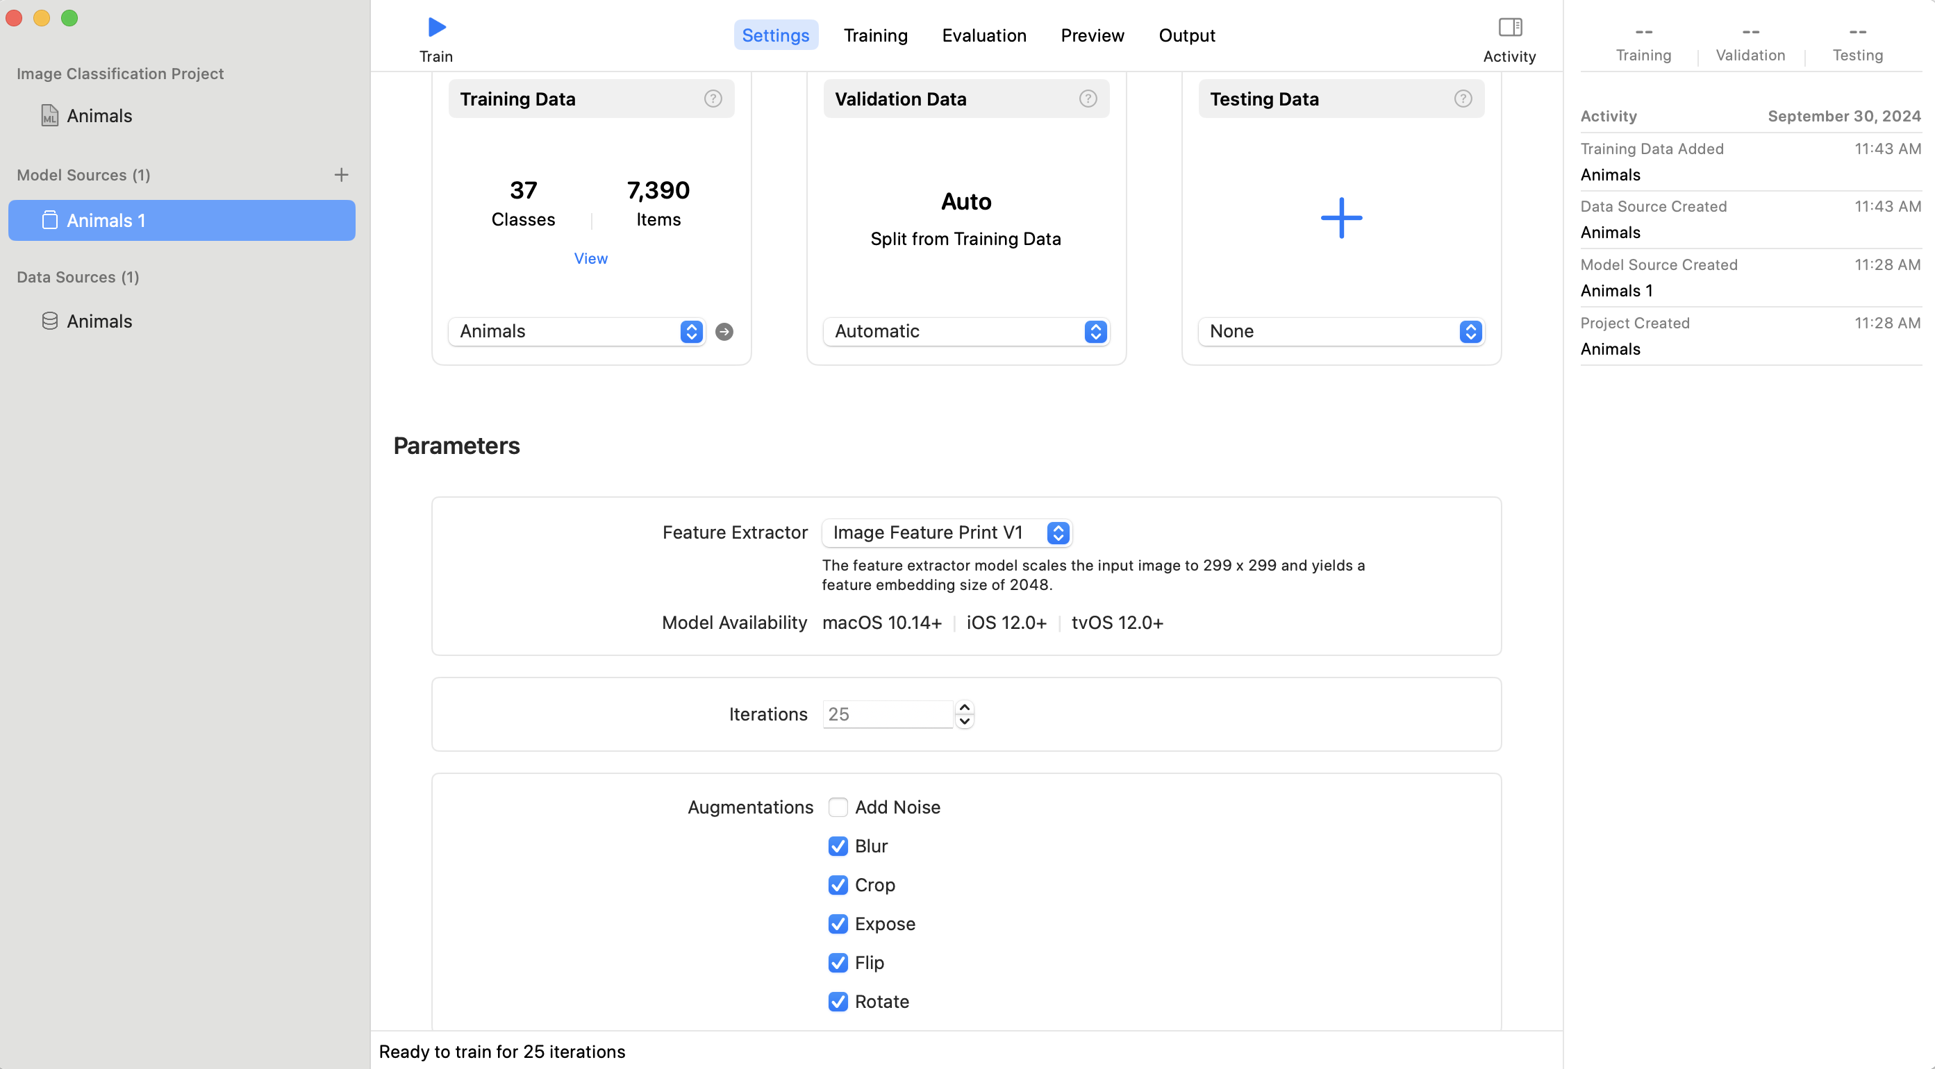Switch to the Output tab
The image size is (1935, 1069).
coord(1186,35)
